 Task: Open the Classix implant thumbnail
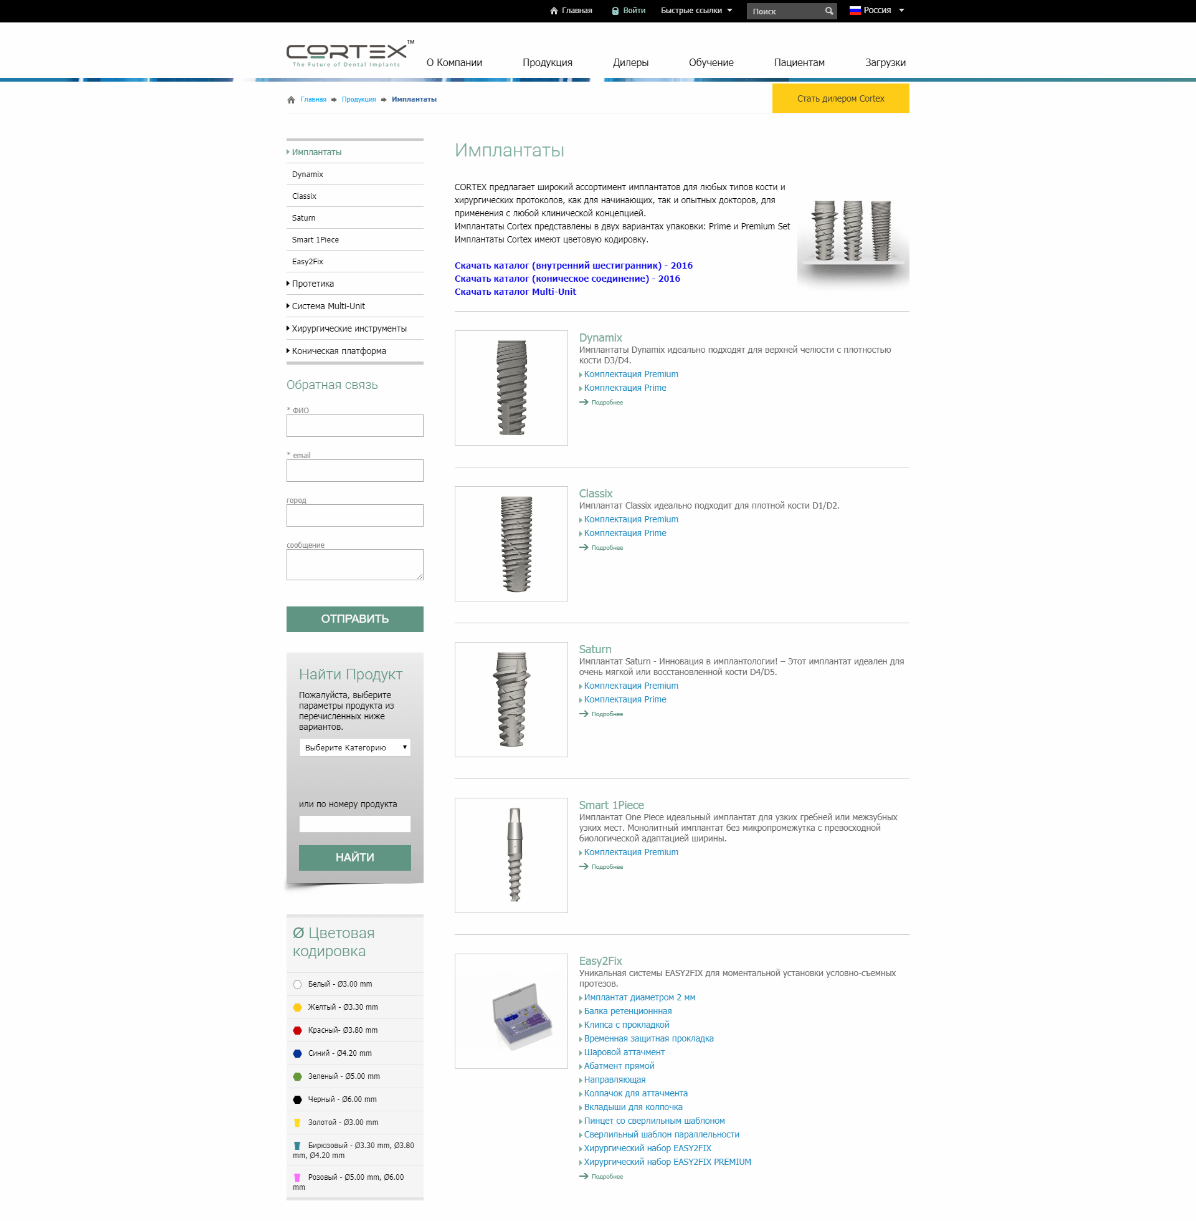click(511, 543)
